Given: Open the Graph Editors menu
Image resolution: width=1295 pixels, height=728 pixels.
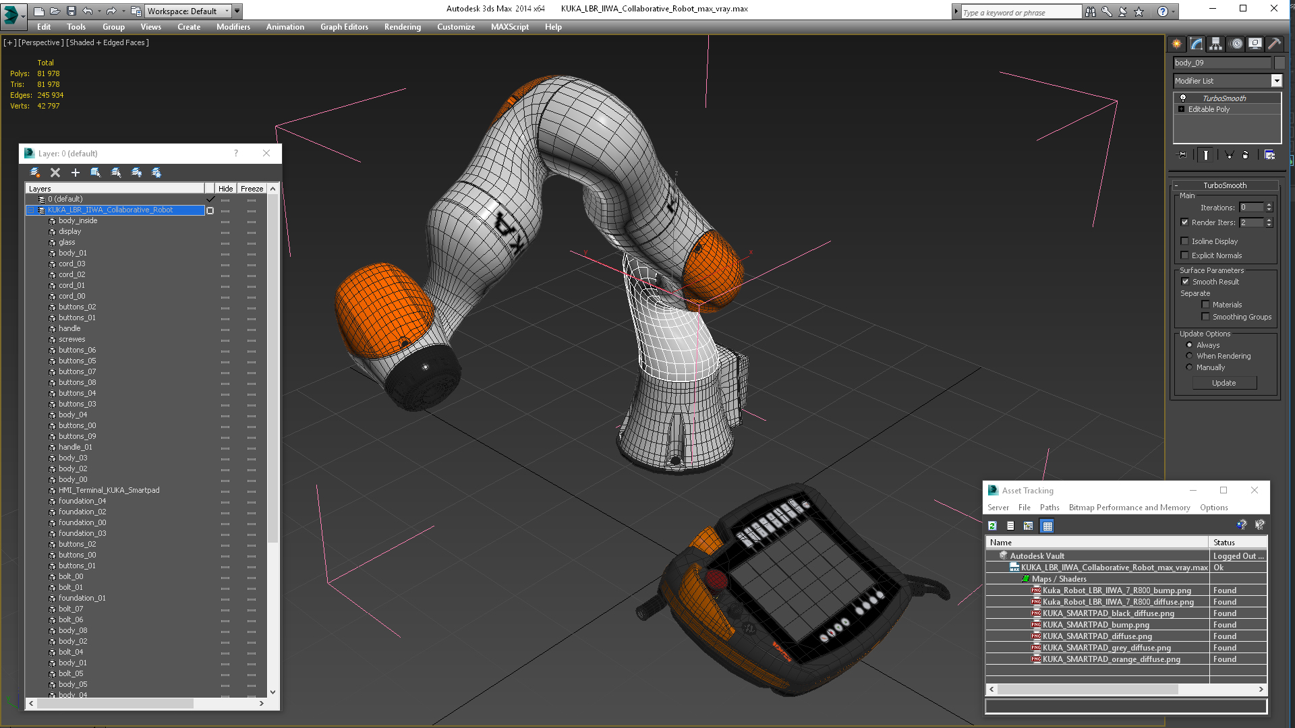Looking at the screenshot, I should (x=344, y=27).
